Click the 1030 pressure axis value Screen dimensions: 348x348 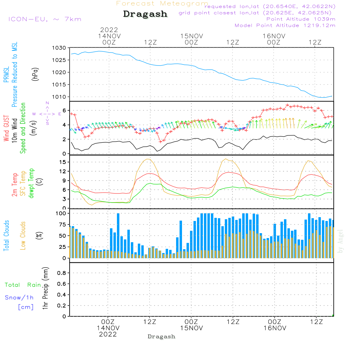pos(59,48)
